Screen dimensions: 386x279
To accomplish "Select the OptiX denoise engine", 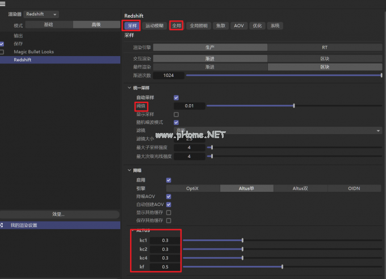I will click(x=193, y=188).
